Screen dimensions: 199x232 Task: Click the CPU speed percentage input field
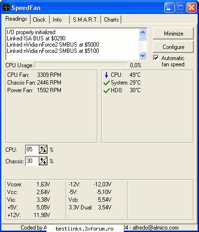click(32, 149)
